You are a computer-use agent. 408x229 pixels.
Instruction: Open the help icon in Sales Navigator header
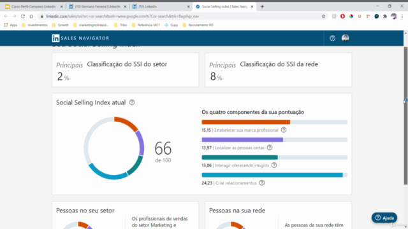click(332, 38)
